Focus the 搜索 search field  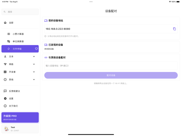click(20, 12)
